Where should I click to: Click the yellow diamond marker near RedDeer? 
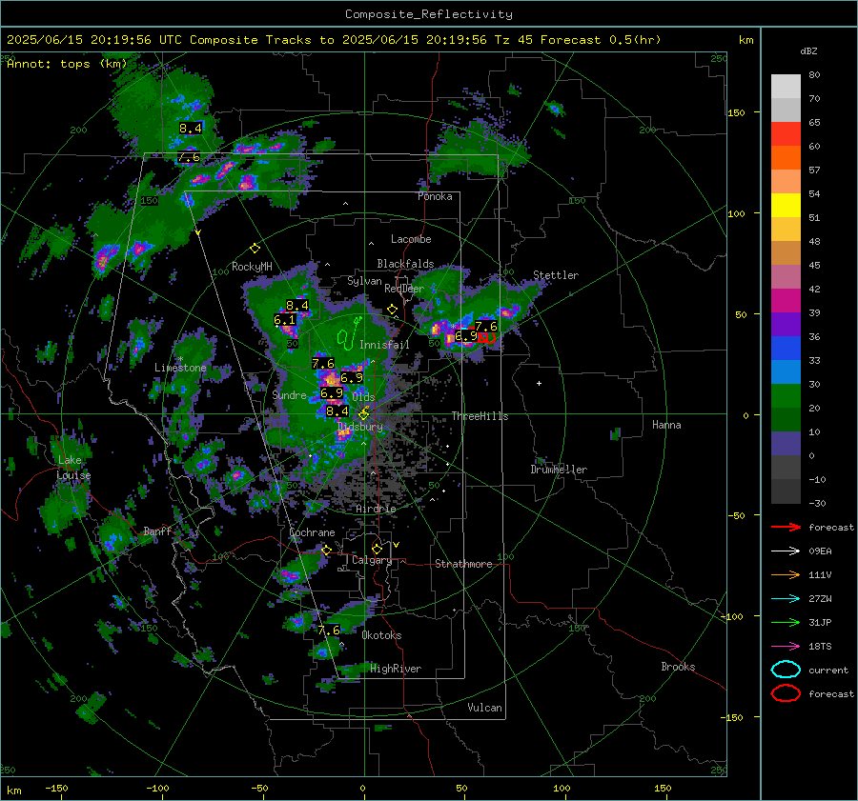[x=392, y=309]
